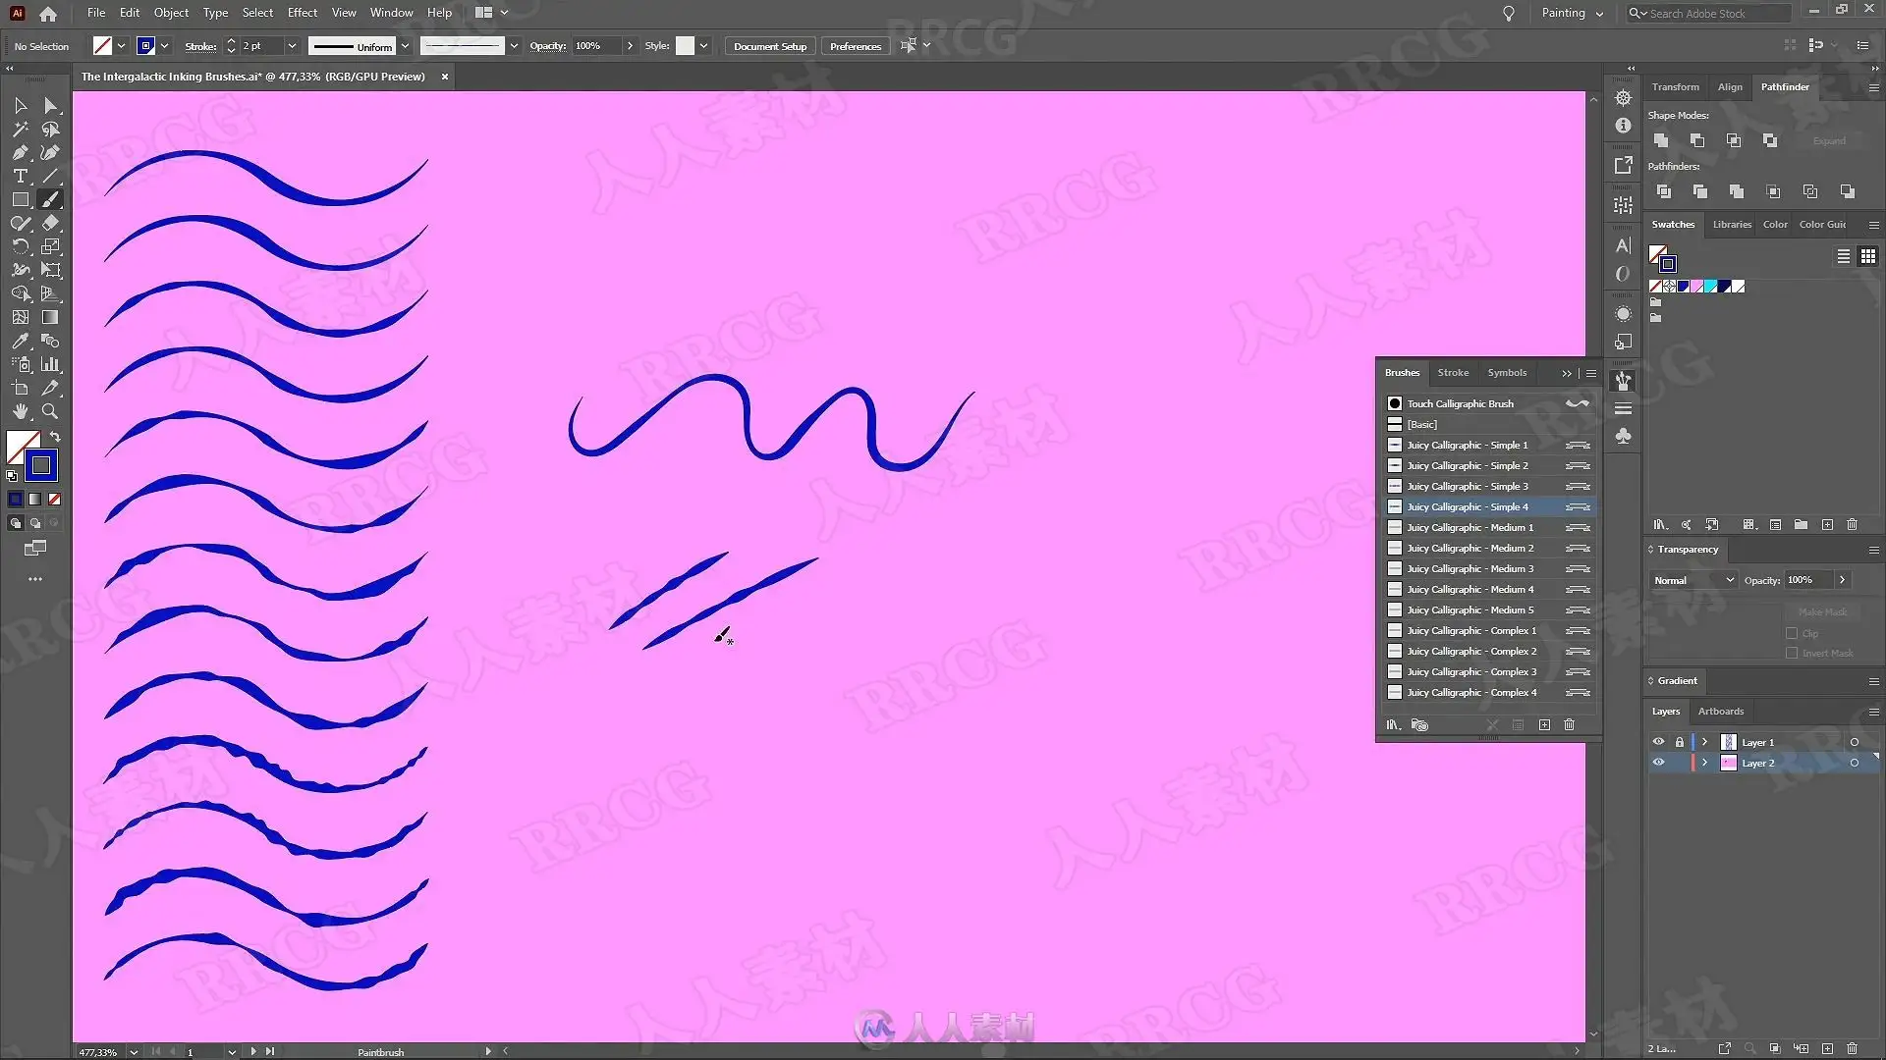Select the Selection tool arrow

20,106
